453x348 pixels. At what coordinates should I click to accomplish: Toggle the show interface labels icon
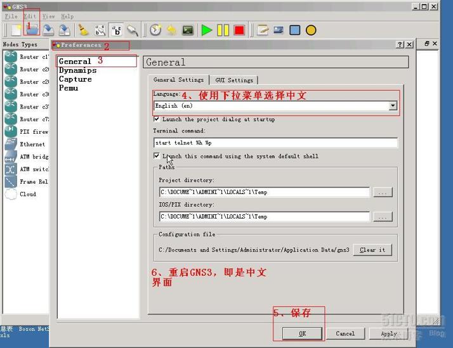point(100,30)
